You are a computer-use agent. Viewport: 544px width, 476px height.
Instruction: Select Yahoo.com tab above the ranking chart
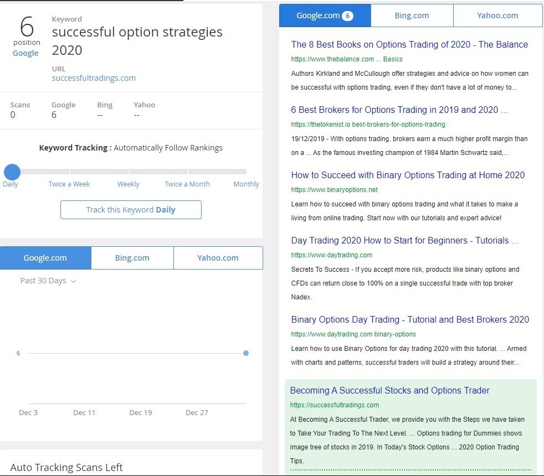click(x=218, y=258)
